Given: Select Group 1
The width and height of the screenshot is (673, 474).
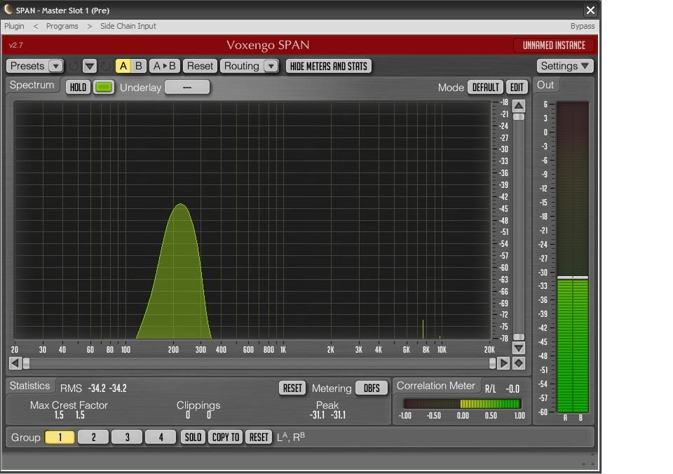Looking at the screenshot, I should (x=60, y=437).
